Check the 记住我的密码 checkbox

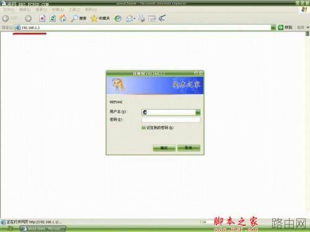coord(144,128)
